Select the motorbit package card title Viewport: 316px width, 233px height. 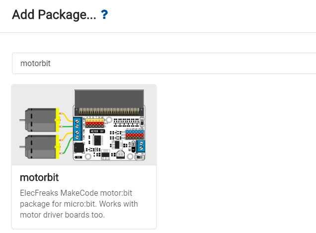pyautogui.click(x=39, y=177)
